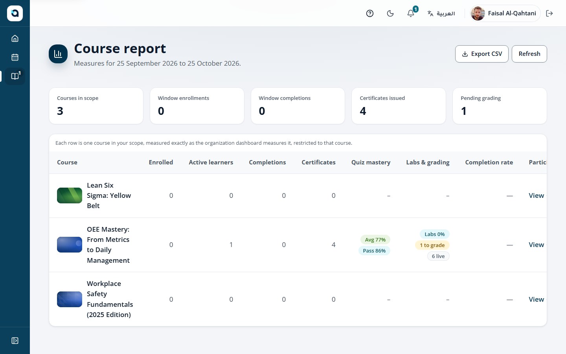Viewport: 566px width, 354px height.
Task: Click OEE Mastery: From Metrics title
Action: click(108, 245)
